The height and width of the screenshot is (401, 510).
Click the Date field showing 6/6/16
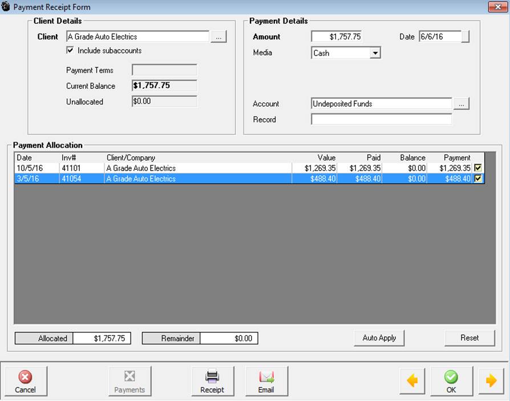click(x=440, y=37)
